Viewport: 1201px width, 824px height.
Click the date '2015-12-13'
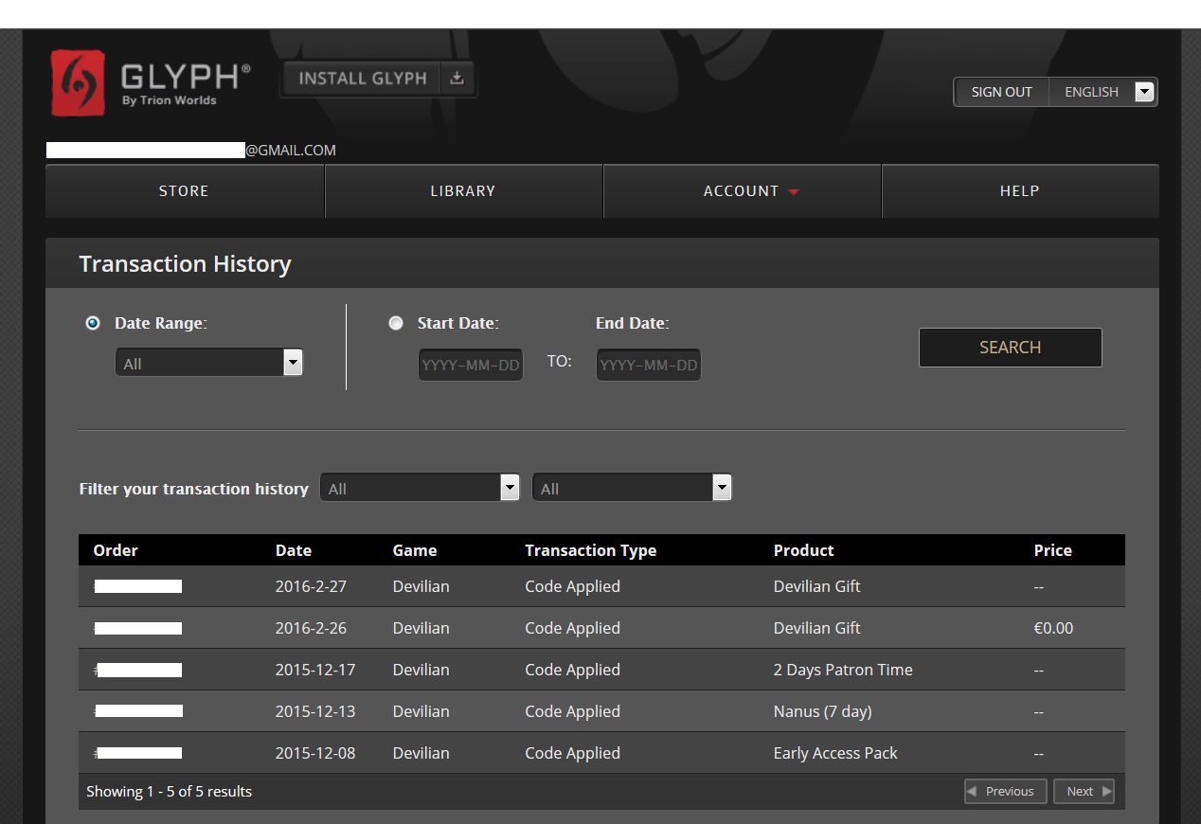315,711
